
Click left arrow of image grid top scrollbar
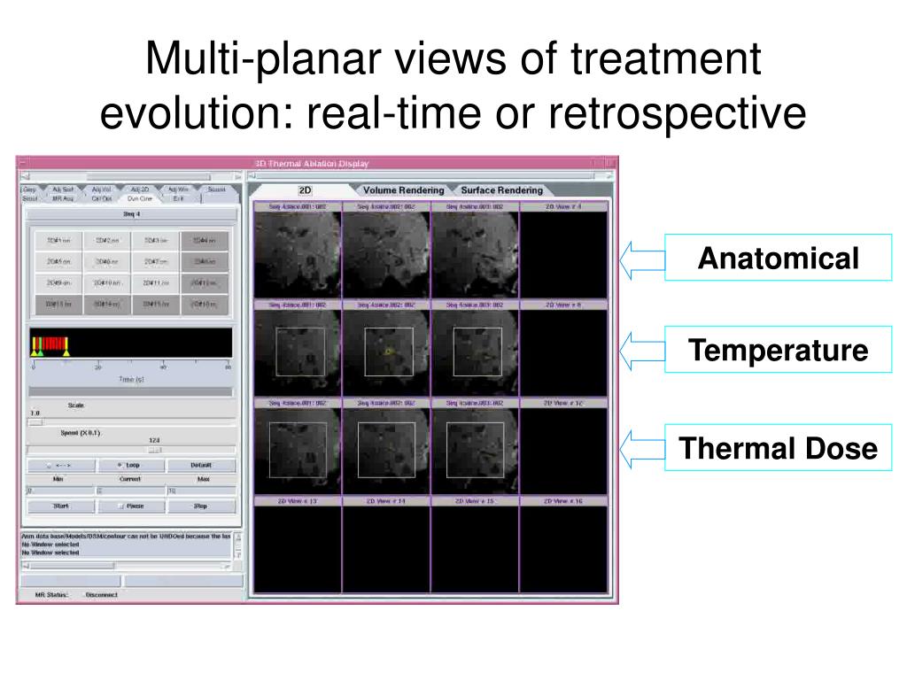(x=252, y=175)
